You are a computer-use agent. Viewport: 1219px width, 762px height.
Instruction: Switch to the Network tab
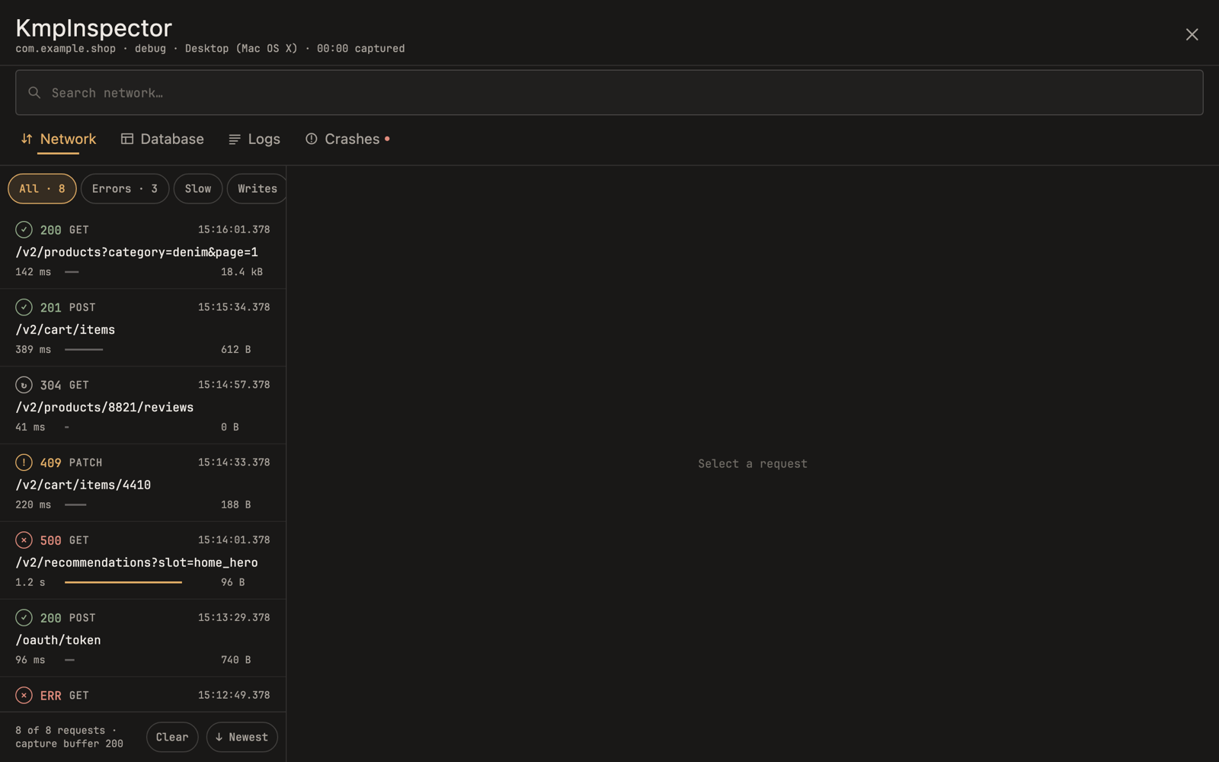(59, 139)
